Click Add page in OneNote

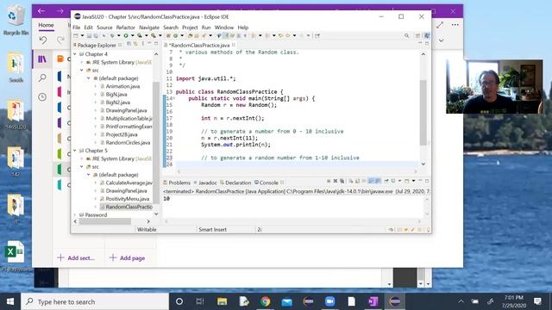tap(128, 258)
